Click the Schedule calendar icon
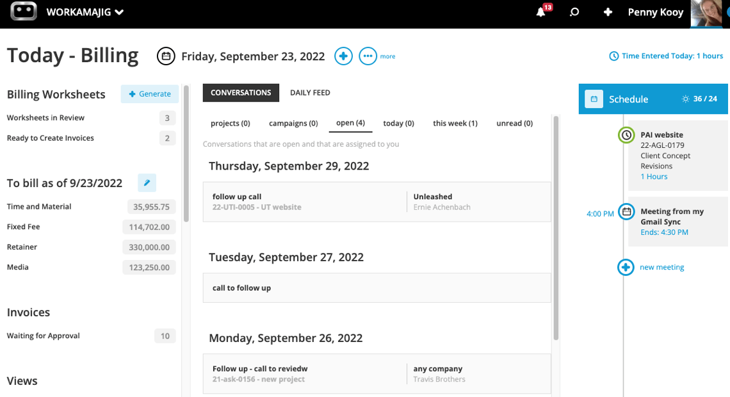 click(594, 99)
